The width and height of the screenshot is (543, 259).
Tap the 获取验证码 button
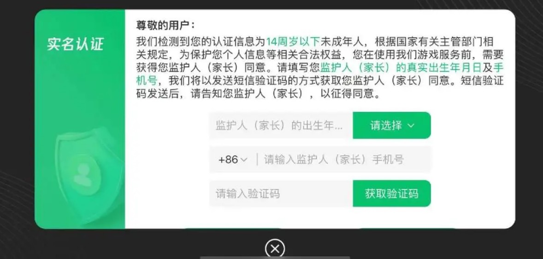392,193
